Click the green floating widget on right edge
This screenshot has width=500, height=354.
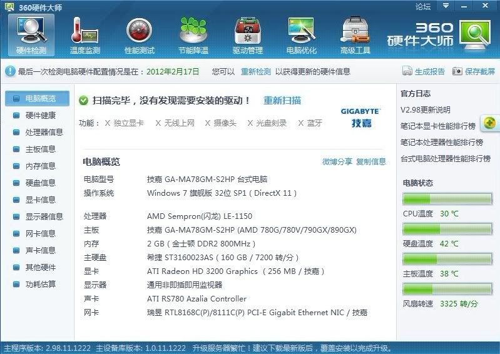click(489, 123)
